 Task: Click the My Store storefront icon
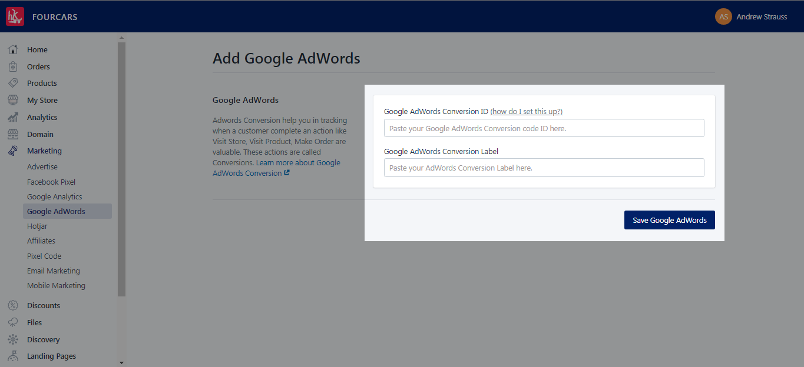coord(13,100)
